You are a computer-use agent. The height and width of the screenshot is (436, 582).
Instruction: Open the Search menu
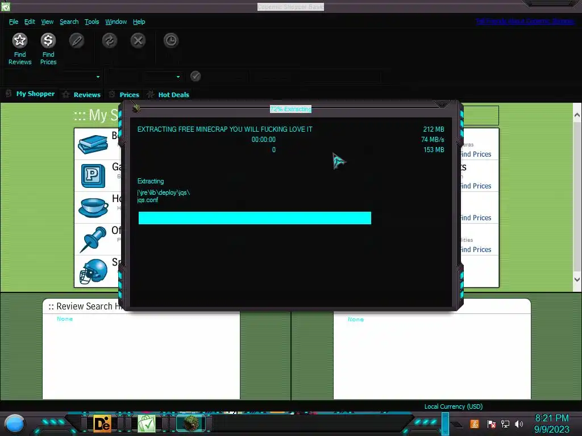[69, 22]
